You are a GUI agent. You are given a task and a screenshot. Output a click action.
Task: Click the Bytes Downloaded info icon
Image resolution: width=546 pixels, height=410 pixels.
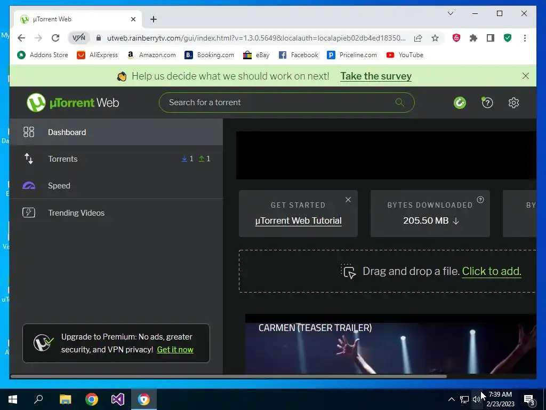[x=480, y=200]
